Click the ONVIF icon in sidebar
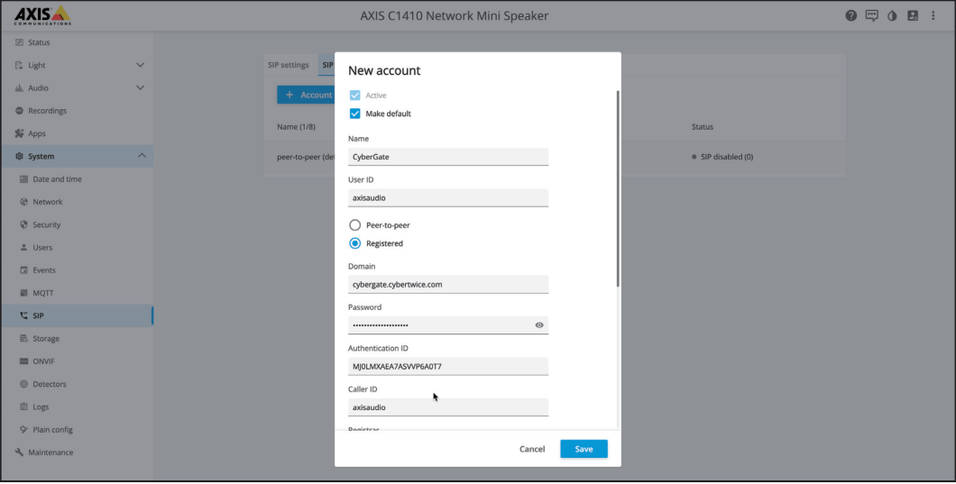The width and height of the screenshot is (956, 484). point(23,361)
